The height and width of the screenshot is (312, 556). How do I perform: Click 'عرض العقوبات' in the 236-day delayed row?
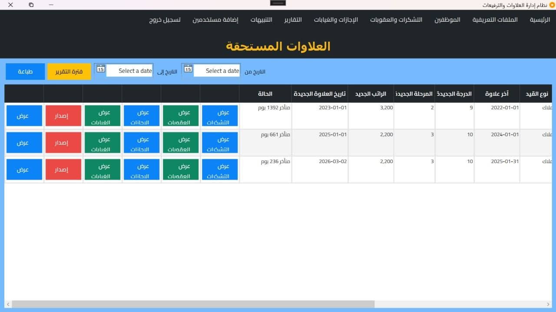[181, 170]
